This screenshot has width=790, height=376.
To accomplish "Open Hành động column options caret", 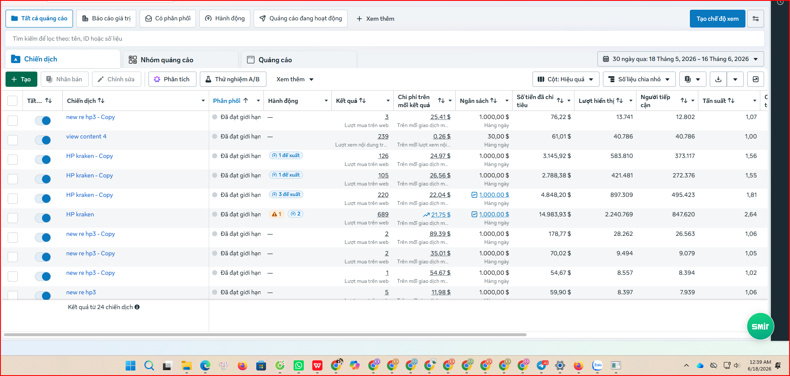I will (x=326, y=101).
